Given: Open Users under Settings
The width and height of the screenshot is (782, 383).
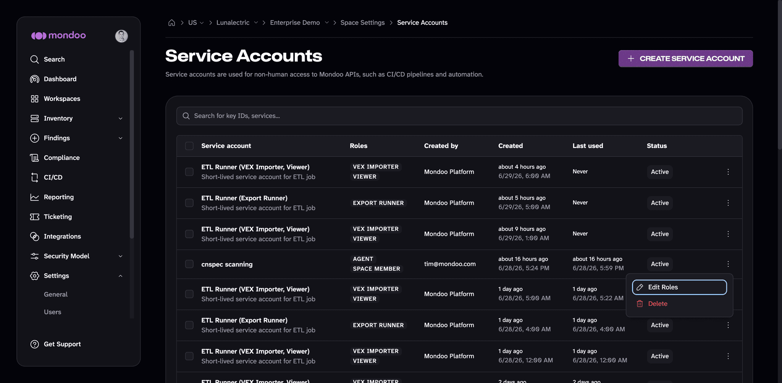Looking at the screenshot, I should pos(53,312).
